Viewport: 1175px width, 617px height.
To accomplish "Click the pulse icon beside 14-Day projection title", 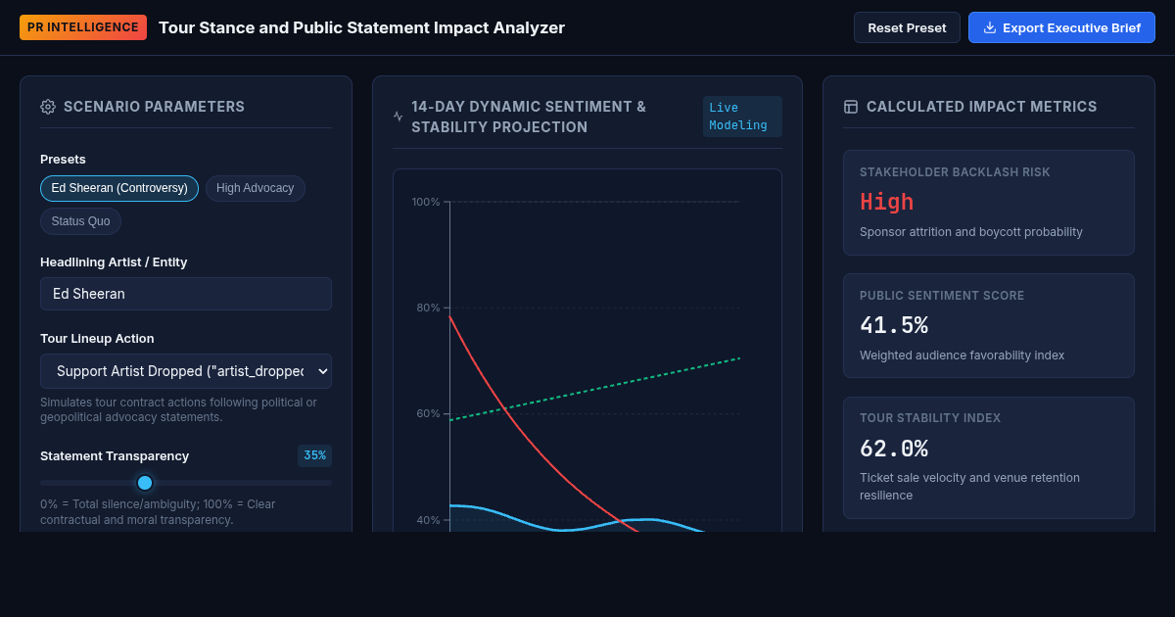I will click(399, 116).
